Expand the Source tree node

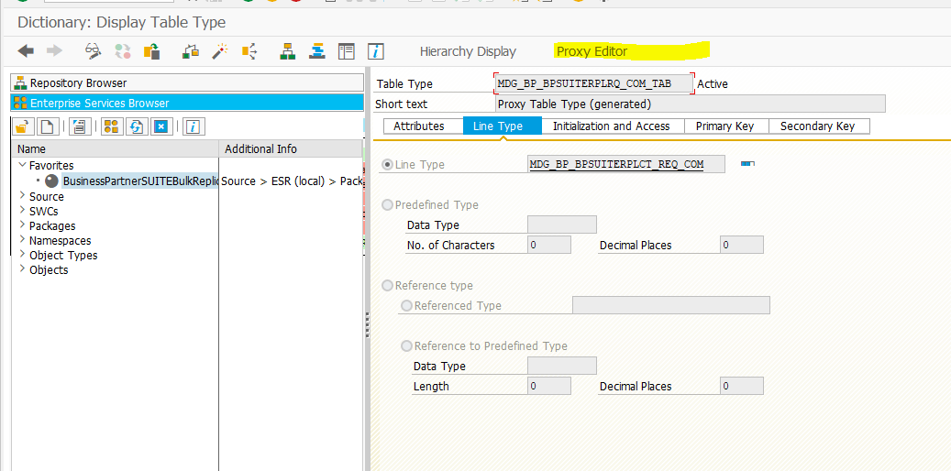point(22,196)
